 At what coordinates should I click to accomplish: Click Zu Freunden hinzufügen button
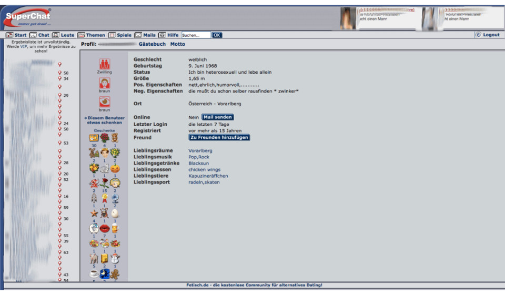coord(219,138)
